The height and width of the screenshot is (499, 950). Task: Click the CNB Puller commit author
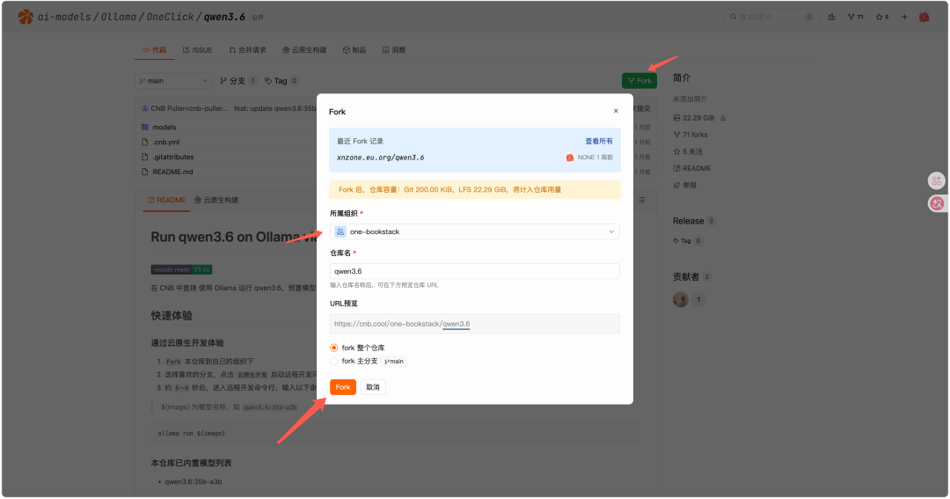click(x=189, y=108)
